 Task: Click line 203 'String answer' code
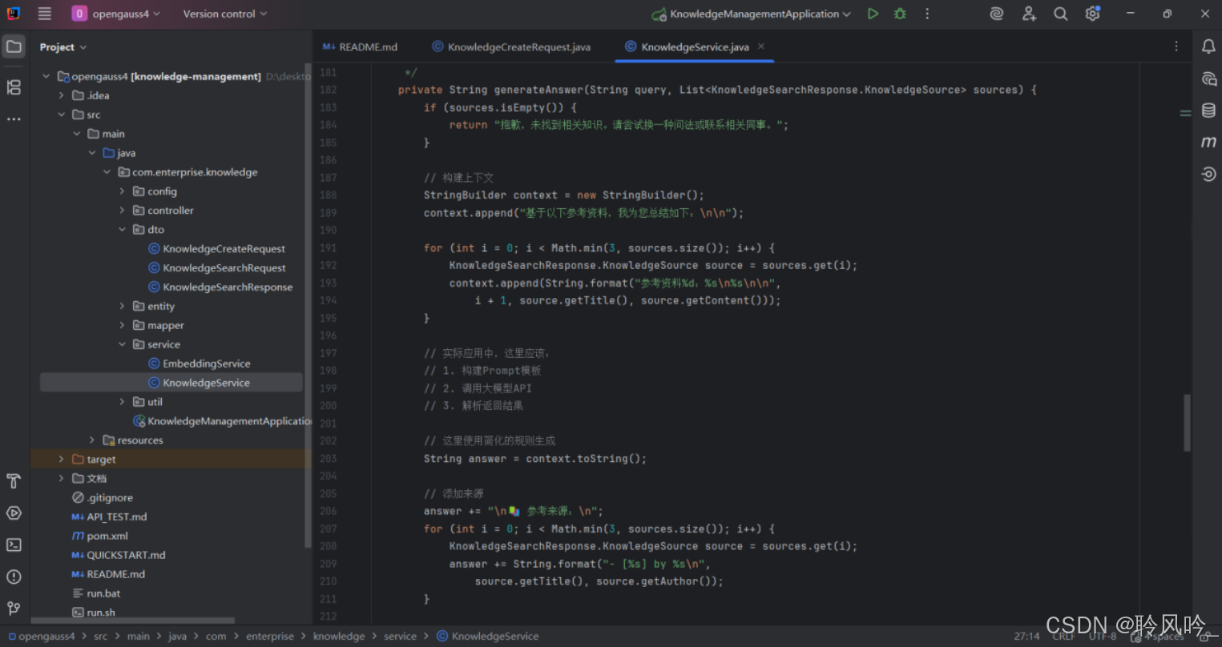coord(534,459)
